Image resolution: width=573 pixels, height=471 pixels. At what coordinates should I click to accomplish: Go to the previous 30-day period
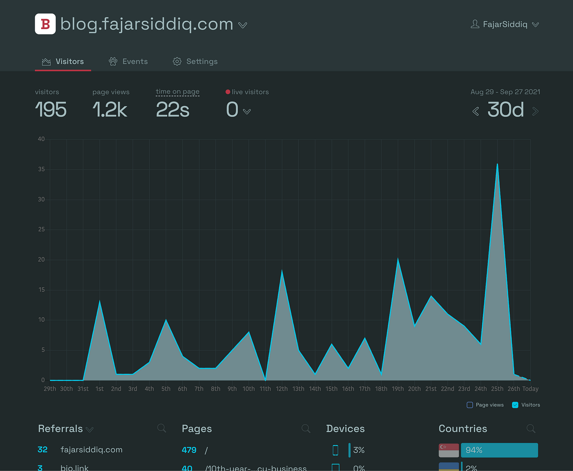tap(476, 112)
